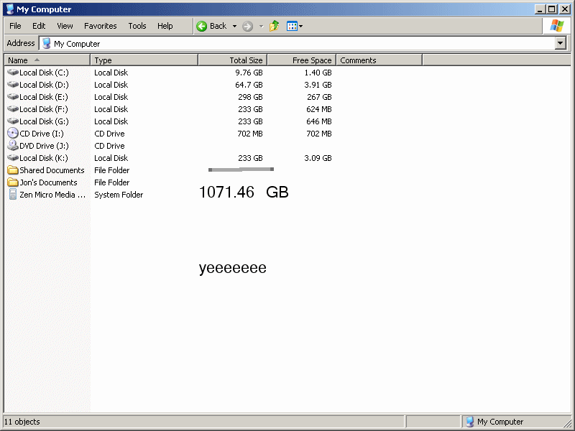This screenshot has height=431, width=575.
Task: Select the Shared Documents folder icon
Action: (x=13, y=170)
